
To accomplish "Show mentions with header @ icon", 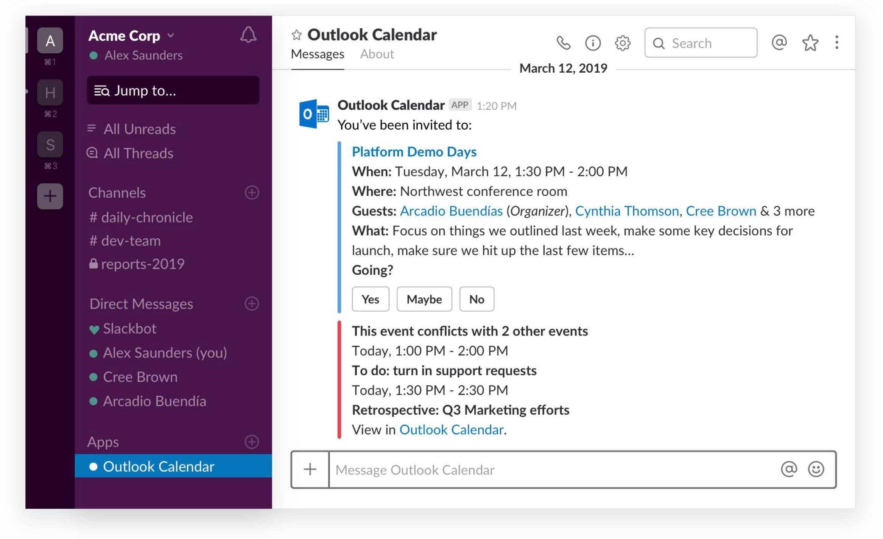I will (x=779, y=42).
